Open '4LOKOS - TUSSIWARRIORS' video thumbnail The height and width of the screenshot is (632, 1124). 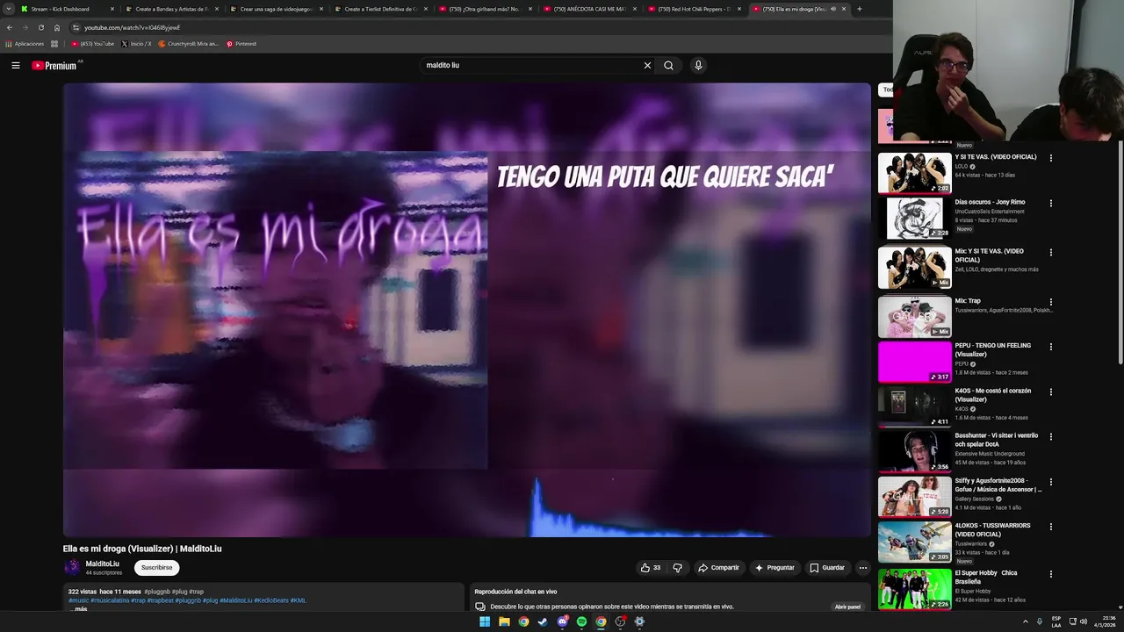point(915,542)
